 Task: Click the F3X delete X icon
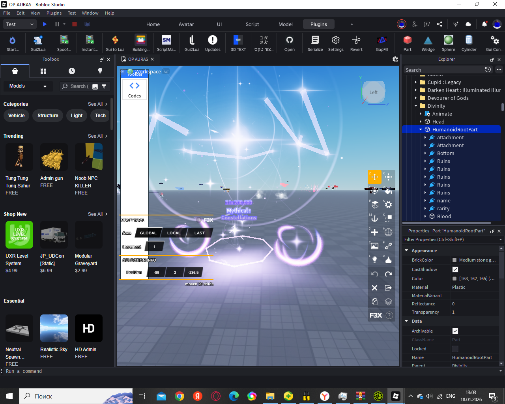click(374, 288)
